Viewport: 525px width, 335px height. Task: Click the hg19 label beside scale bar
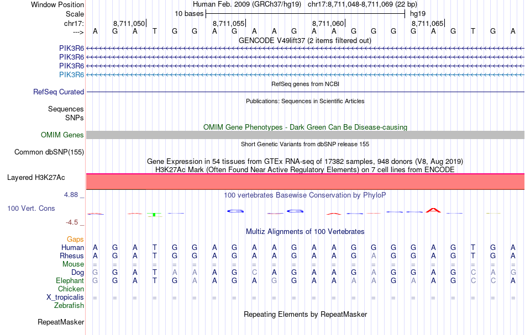tap(418, 14)
